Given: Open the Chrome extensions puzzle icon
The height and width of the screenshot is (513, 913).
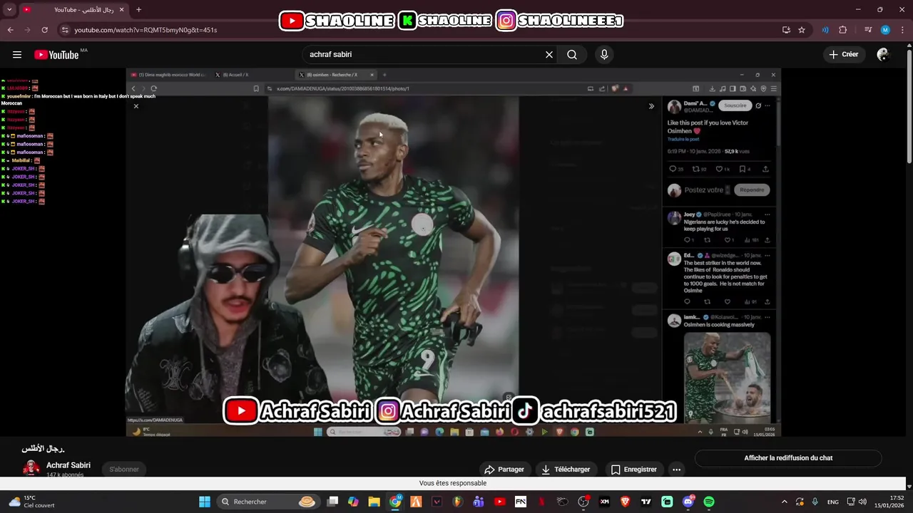Looking at the screenshot, I should point(843,30).
